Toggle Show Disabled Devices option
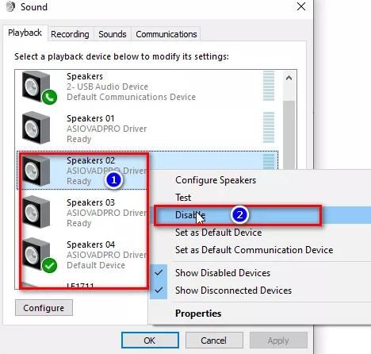Screen dimensions: 371x354 pyautogui.click(x=223, y=273)
